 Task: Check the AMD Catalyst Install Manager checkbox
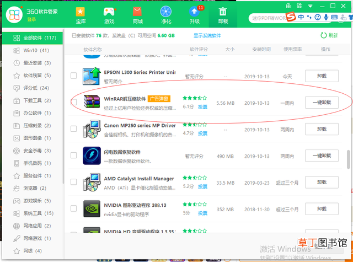pos(73,182)
